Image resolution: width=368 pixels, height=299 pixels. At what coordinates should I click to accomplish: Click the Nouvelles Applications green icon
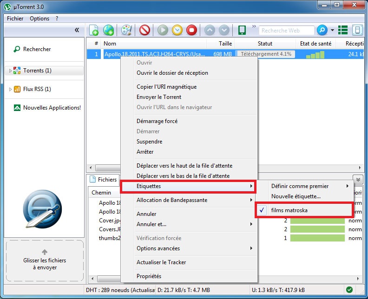17,108
